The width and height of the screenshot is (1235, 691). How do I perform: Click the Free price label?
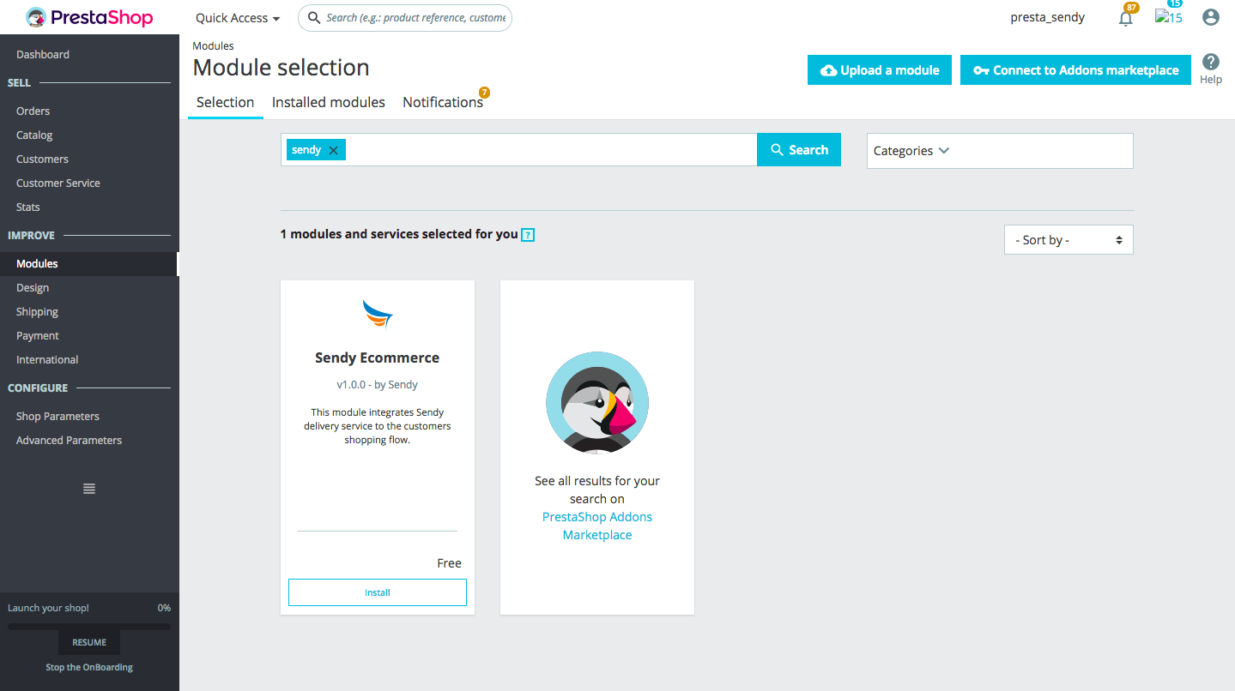point(449,563)
